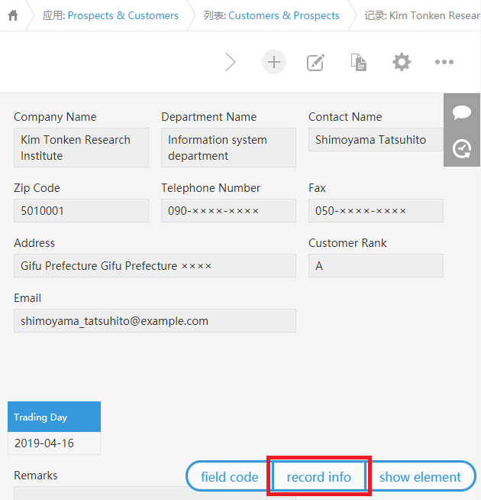Open app settings gear icon
Viewport: 481px width, 500px height.
coord(402,62)
